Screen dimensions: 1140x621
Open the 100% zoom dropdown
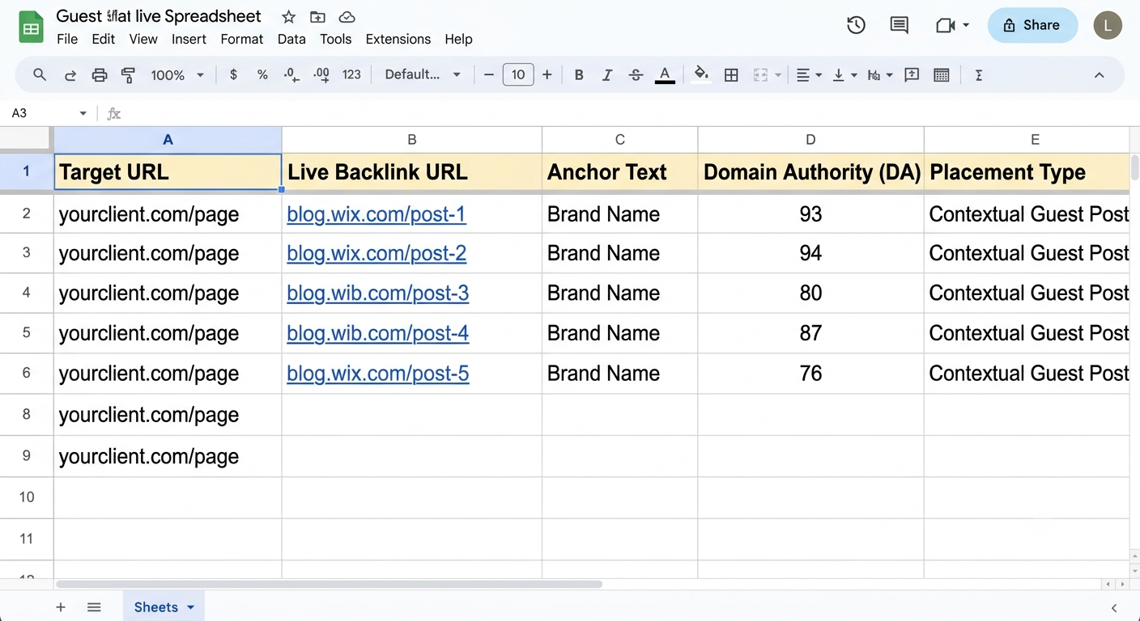click(x=177, y=75)
